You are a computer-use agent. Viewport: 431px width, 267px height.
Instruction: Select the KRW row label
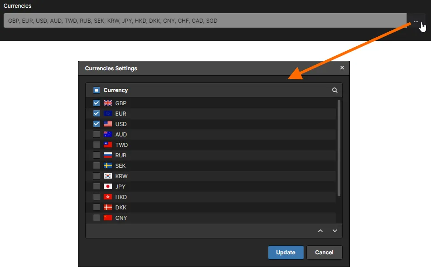tap(121, 176)
